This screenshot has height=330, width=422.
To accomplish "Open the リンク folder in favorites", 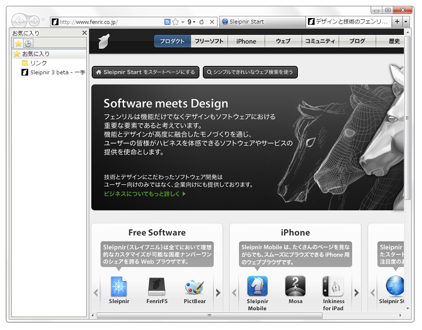I will point(35,63).
